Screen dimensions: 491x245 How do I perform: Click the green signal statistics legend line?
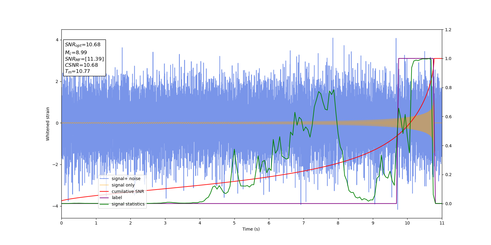104,204
